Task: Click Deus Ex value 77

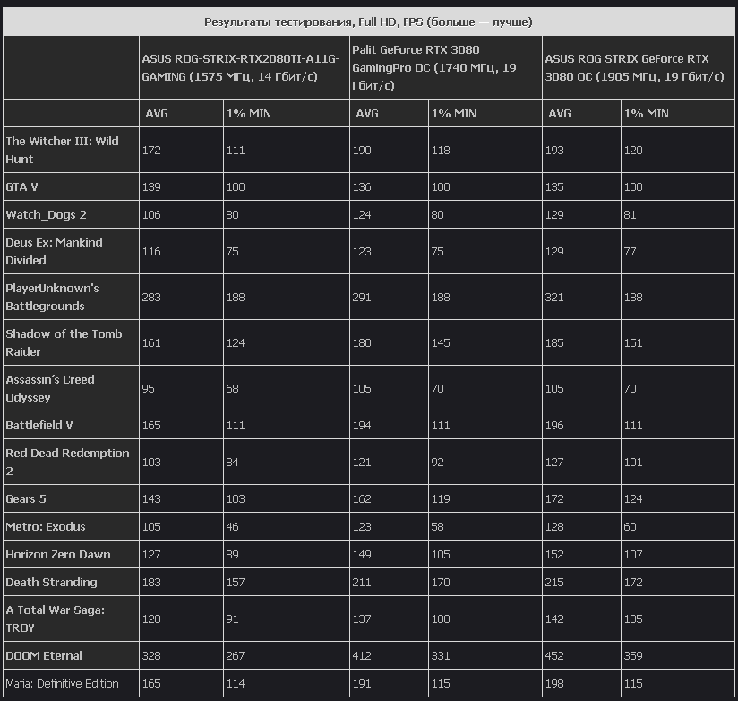Action: [x=630, y=252]
